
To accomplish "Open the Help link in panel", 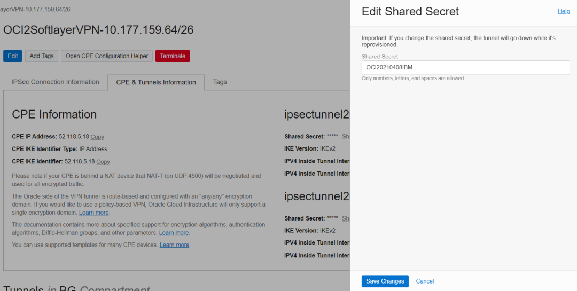I will 564,11.
